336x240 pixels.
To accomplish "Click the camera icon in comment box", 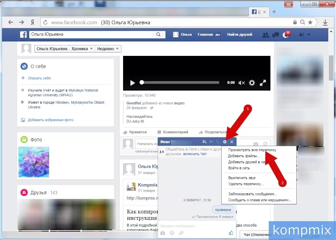I will point(256,144).
